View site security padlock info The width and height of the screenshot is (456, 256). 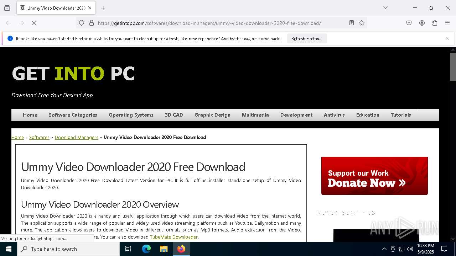[92, 23]
